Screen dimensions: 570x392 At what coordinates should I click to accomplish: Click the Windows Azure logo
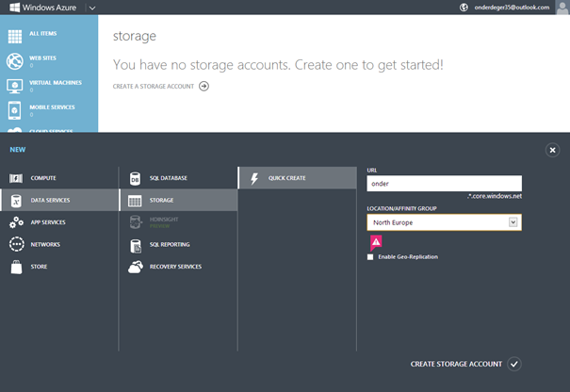43,8
